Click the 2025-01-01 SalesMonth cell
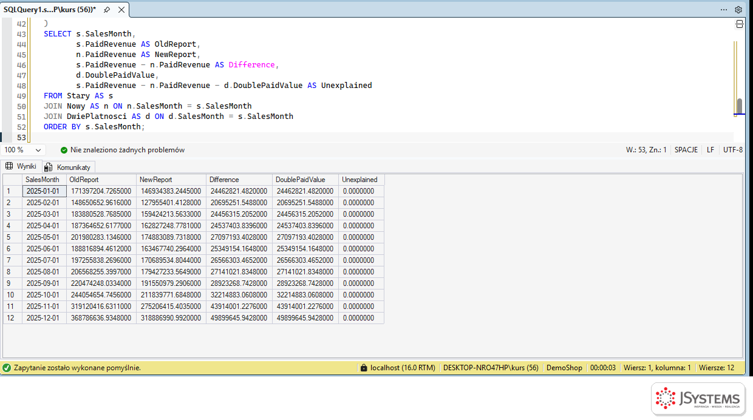Screen dimensions: 753x420 pyautogui.click(x=44, y=191)
